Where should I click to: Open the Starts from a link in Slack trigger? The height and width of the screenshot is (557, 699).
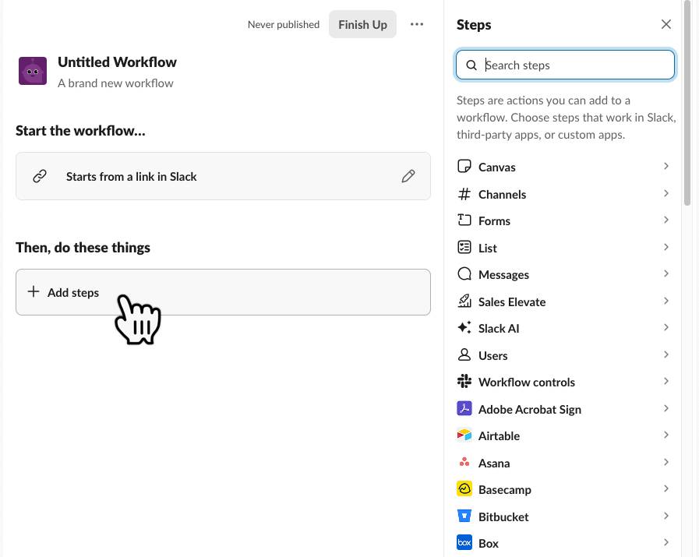point(223,176)
